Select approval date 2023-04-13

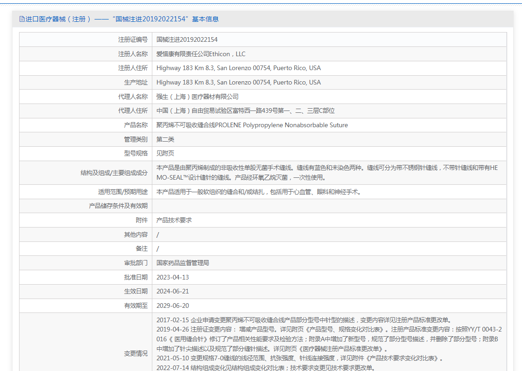[172, 277]
